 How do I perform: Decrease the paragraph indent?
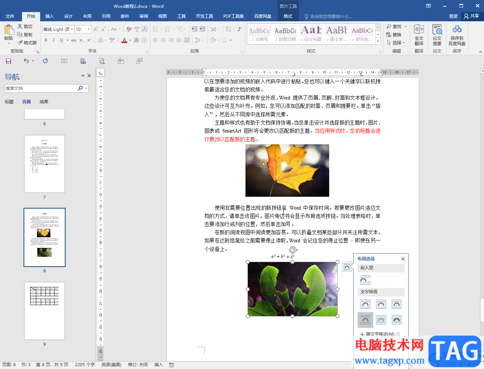point(195,29)
